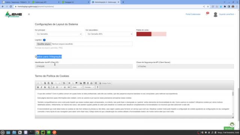Switch to first Galera browser tab
The image size is (240, 135).
[16, 2]
